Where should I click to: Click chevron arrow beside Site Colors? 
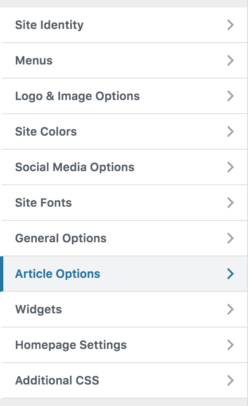click(x=230, y=131)
